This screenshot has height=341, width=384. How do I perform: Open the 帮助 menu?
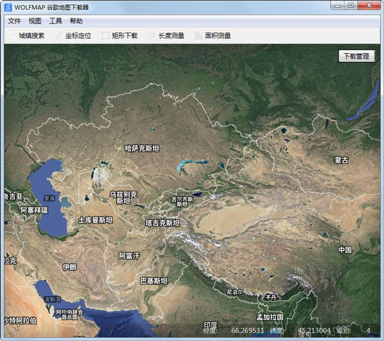click(x=76, y=21)
